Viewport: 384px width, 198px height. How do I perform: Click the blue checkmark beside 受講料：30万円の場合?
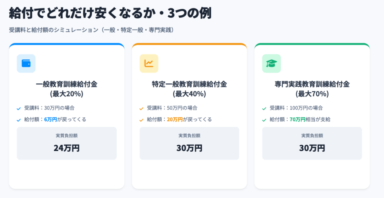tap(19, 108)
